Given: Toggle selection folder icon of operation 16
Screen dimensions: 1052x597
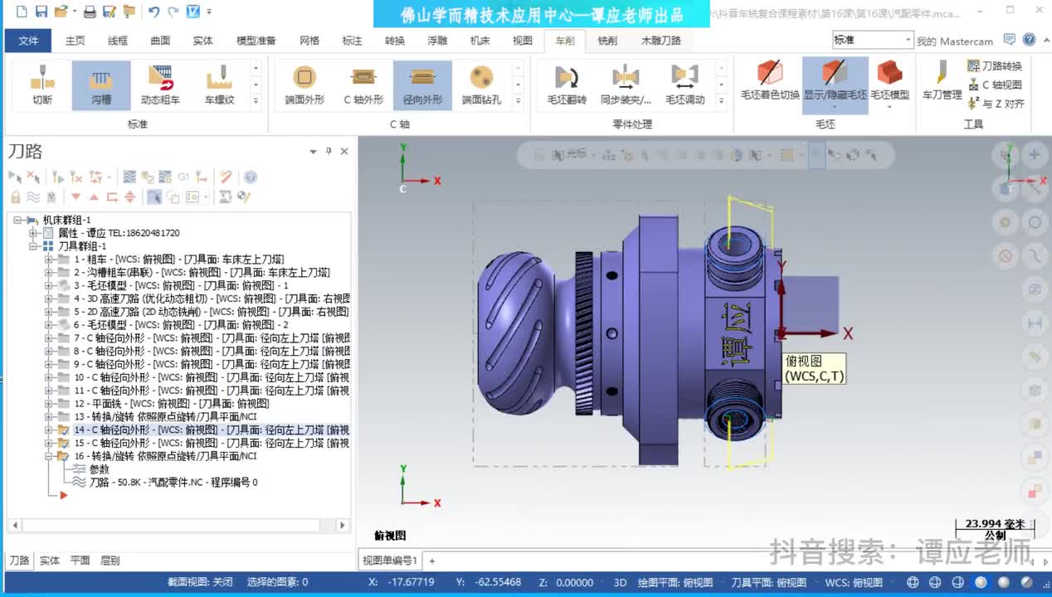Looking at the screenshot, I should click(x=63, y=456).
